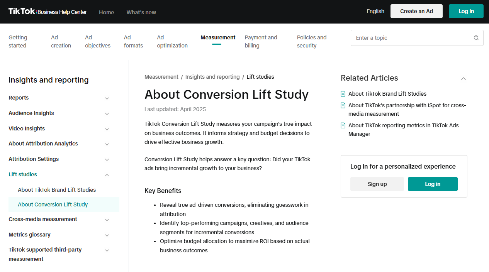Open iSpot cross-media measurement related article

(407, 110)
